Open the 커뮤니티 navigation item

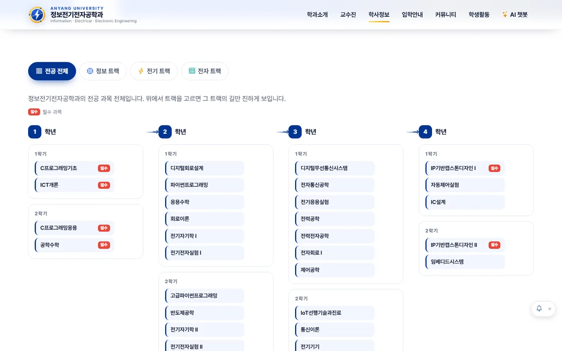(446, 14)
